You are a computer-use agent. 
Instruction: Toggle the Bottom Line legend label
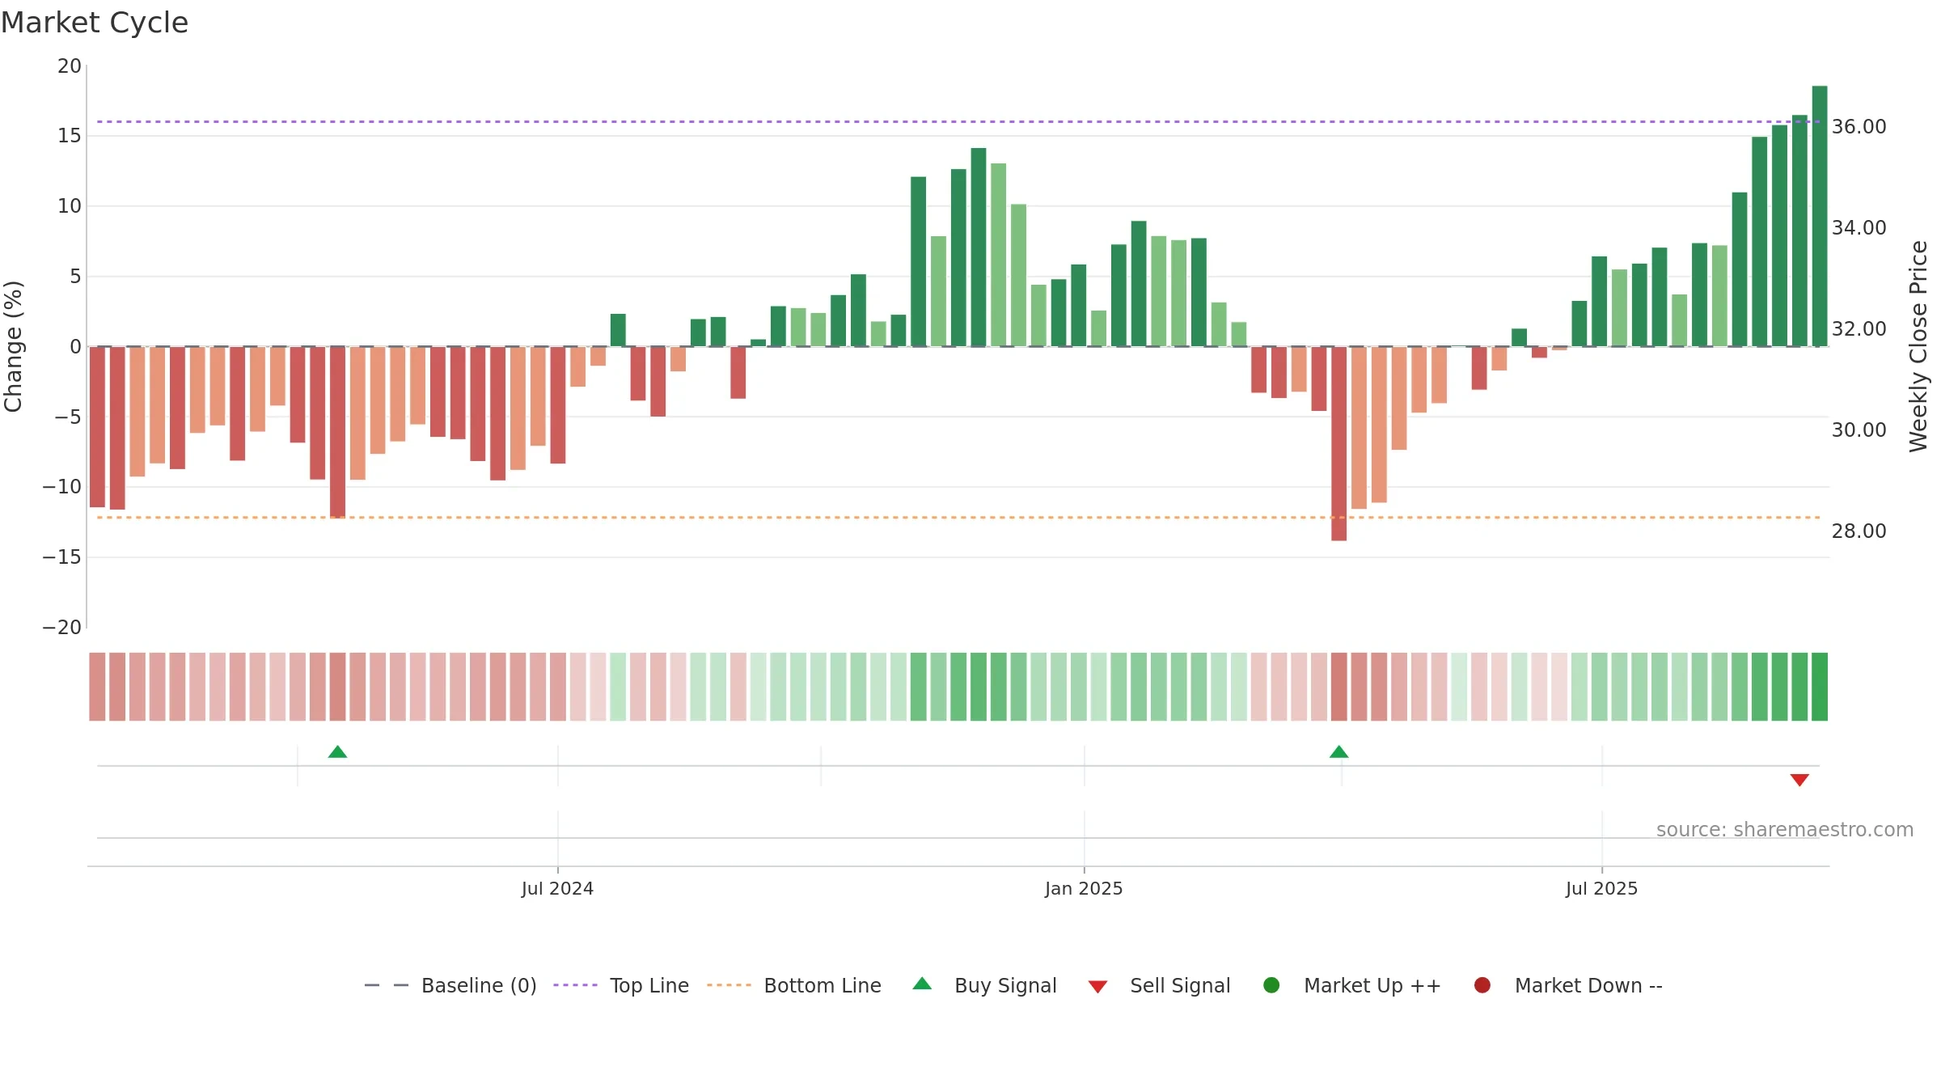[x=822, y=985]
